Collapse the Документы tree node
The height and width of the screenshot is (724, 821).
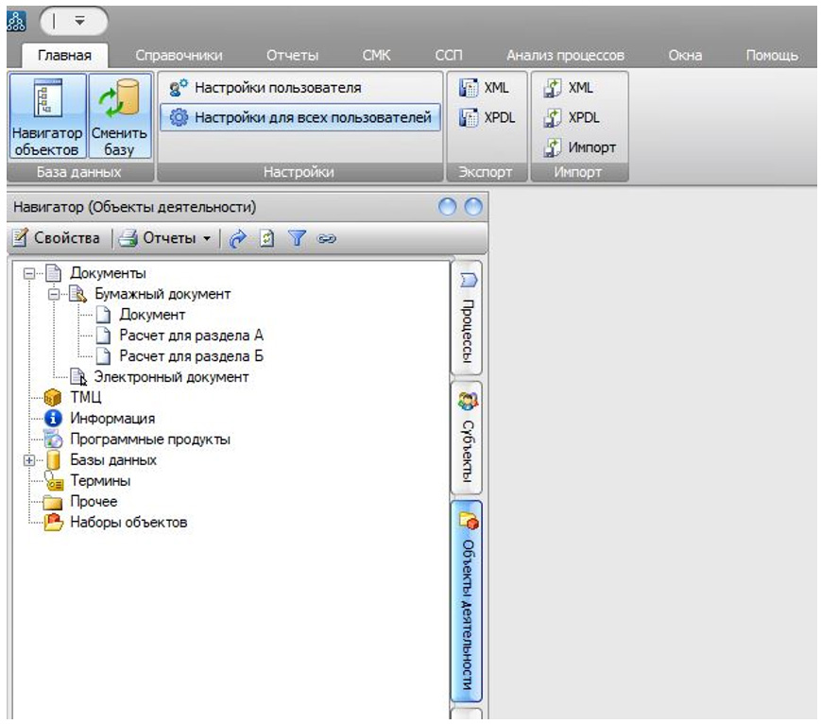coord(29,274)
